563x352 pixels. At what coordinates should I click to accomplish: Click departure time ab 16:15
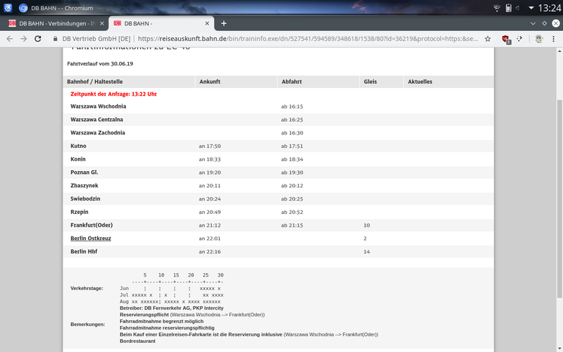click(x=292, y=107)
